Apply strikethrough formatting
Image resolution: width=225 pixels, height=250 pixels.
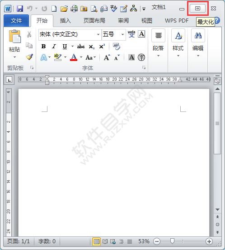(x=81, y=46)
